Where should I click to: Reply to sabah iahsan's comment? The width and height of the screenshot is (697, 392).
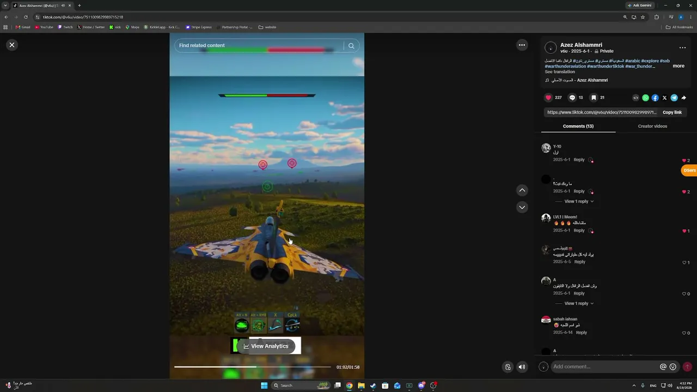click(582, 333)
